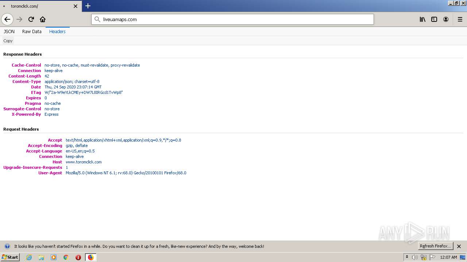Click the Pragma no-cache value
Image resolution: width=467 pixels, height=262 pixels.
[53, 103]
